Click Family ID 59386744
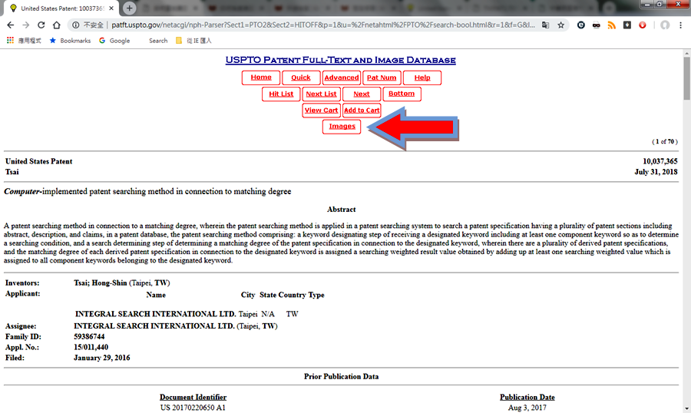The width and height of the screenshot is (691, 413). [x=89, y=337]
